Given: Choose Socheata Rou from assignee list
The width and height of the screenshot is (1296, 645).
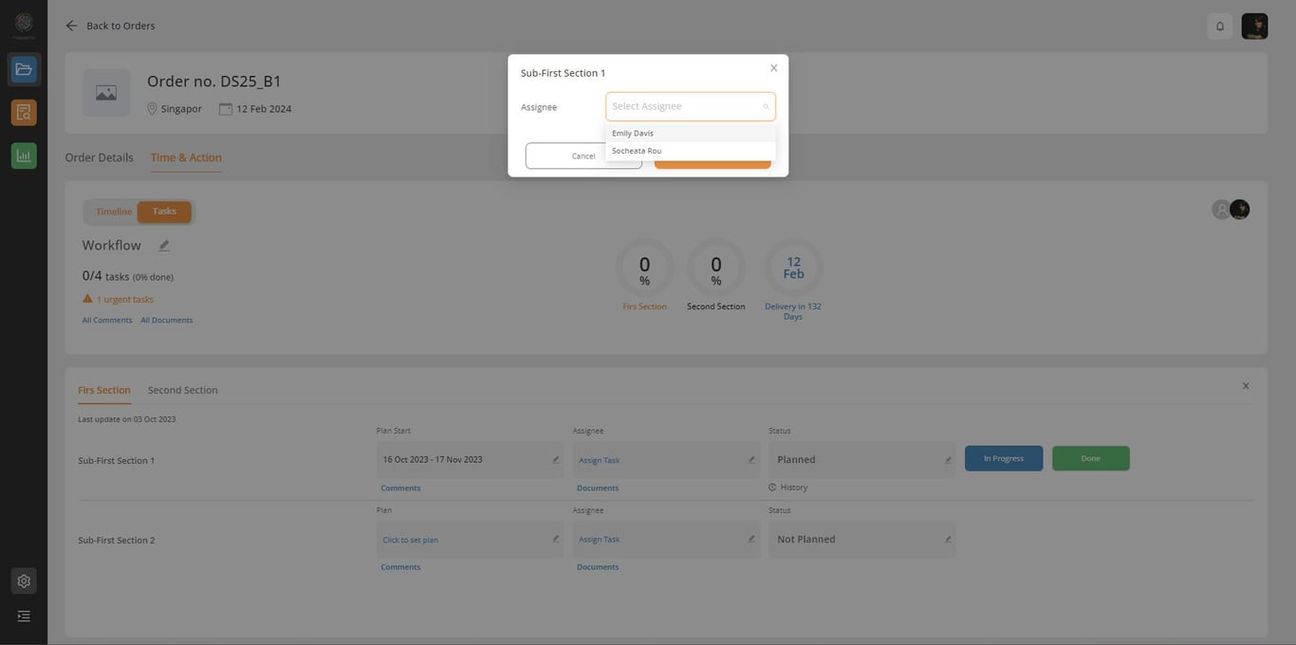Looking at the screenshot, I should click(x=691, y=151).
